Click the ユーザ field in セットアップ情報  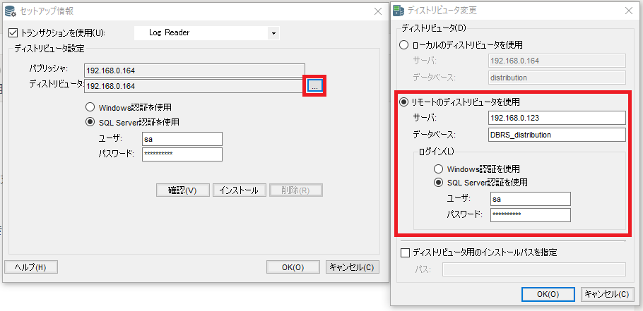coord(182,139)
